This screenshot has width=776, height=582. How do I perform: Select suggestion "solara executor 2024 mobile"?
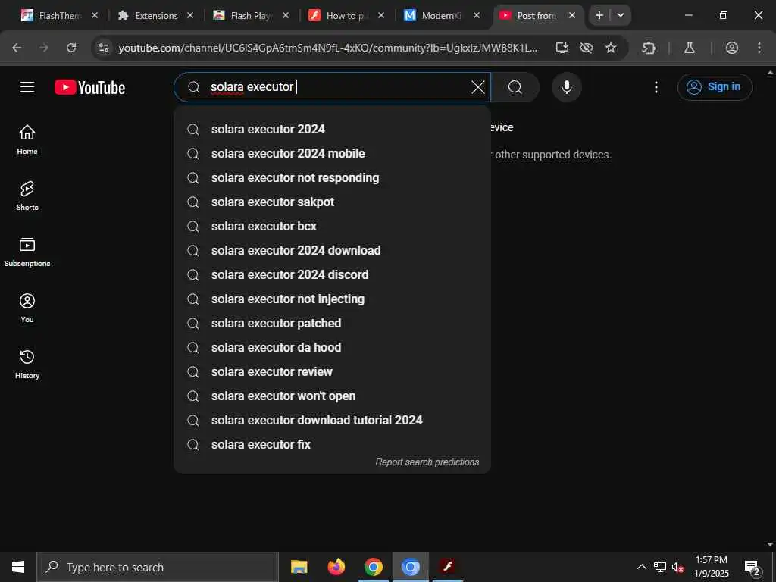pyautogui.click(x=332, y=153)
